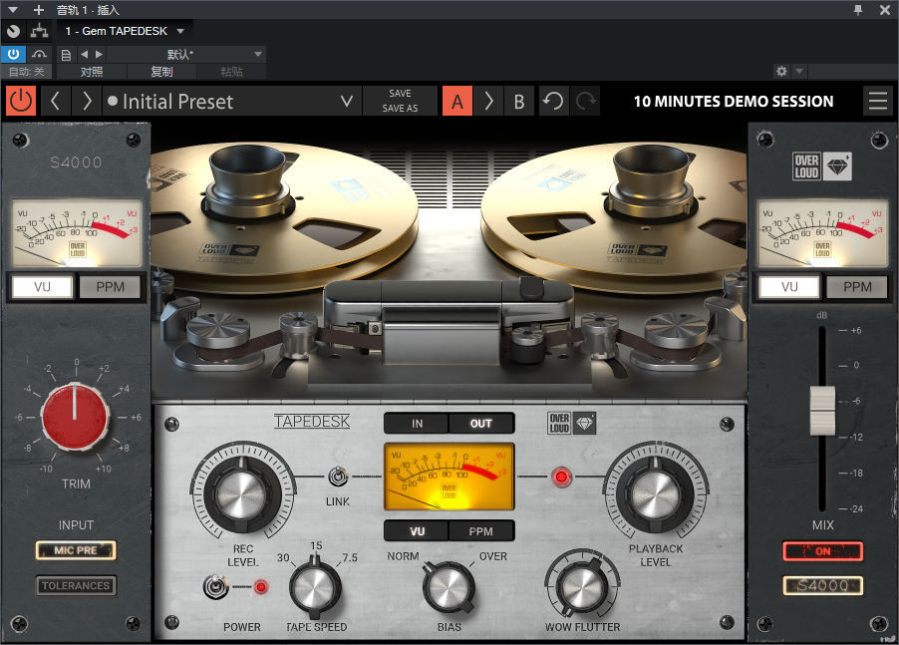This screenshot has width=899, height=645.
Task: Click 粘贴 paste button
Action: coord(231,72)
